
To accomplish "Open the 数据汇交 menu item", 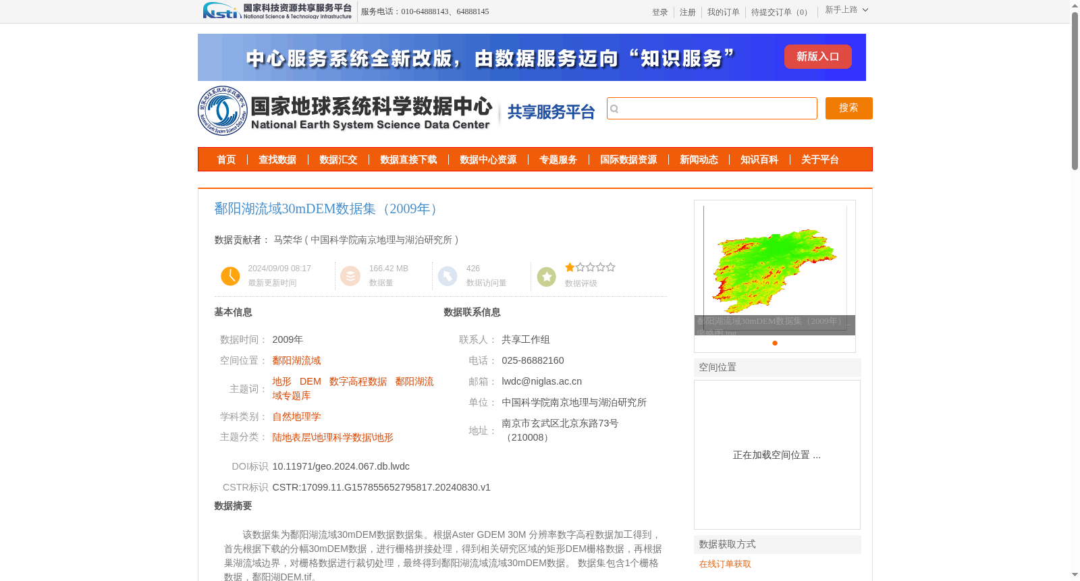I will (x=338, y=160).
